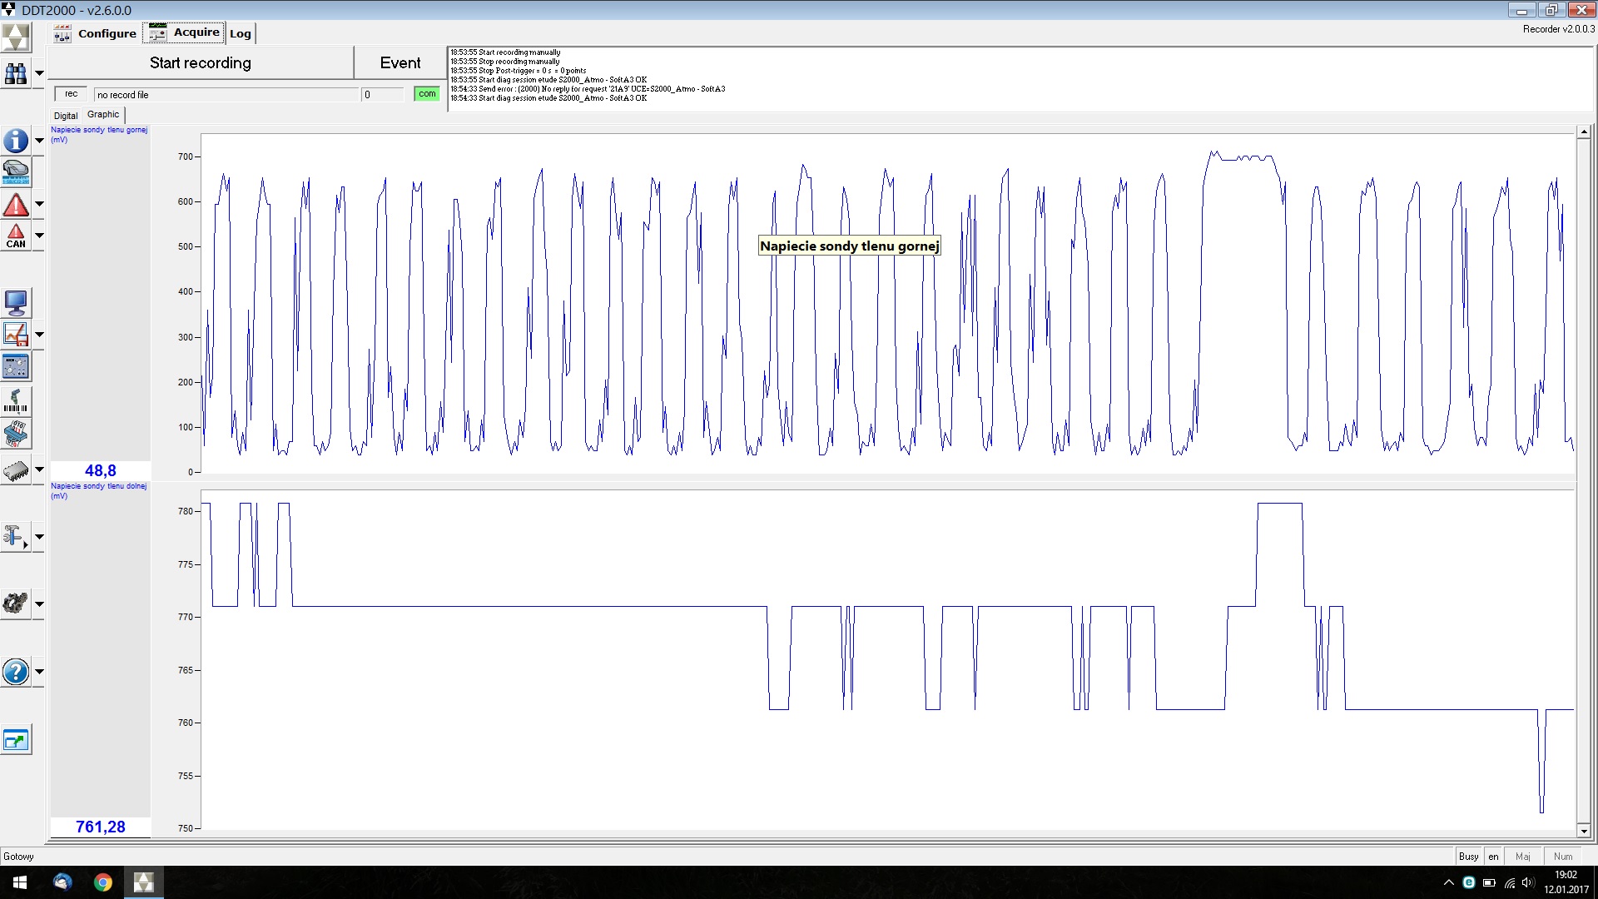The width and height of the screenshot is (1598, 899).
Task: Expand dropdown arrow beside CAN icon
Action: point(39,236)
